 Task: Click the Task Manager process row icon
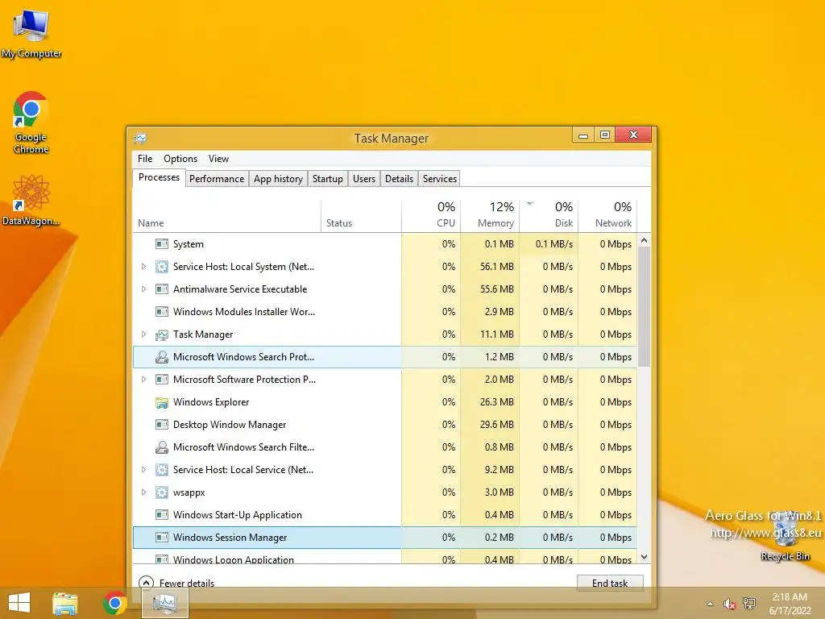pyautogui.click(x=161, y=334)
